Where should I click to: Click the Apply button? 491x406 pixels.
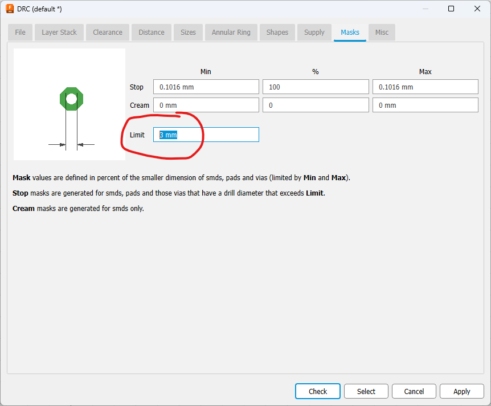(461, 391)
